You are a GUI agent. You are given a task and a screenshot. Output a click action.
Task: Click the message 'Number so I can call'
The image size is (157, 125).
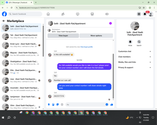tap(62, 80)
